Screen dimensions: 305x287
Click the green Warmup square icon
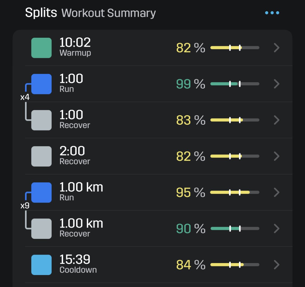tap(42, 48)
